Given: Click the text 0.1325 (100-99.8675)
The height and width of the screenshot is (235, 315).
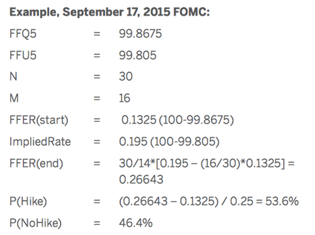Looking at the screenshot, I should click(x=178, y=120).
